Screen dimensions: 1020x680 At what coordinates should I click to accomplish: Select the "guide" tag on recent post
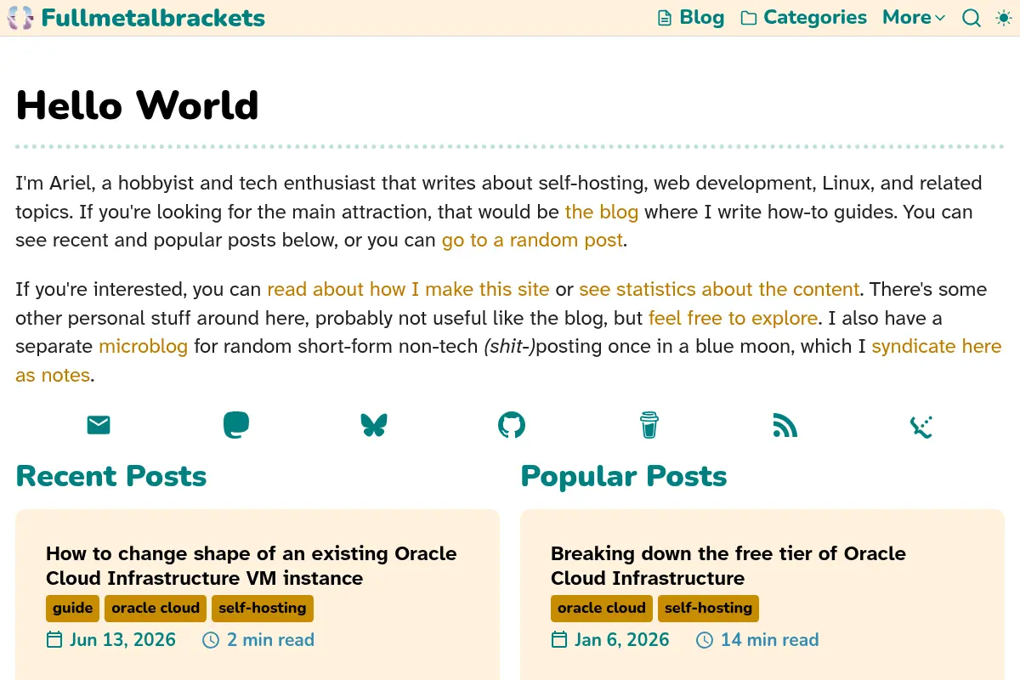(x=72, y=609)
